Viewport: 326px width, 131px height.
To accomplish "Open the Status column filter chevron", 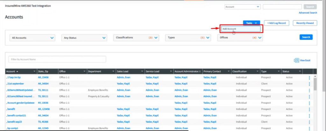I will click(300, 71).
